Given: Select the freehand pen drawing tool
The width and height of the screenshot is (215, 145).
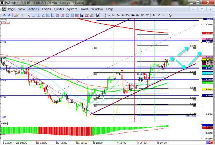Looking at the screenshot, I should [x=98, y=15].
